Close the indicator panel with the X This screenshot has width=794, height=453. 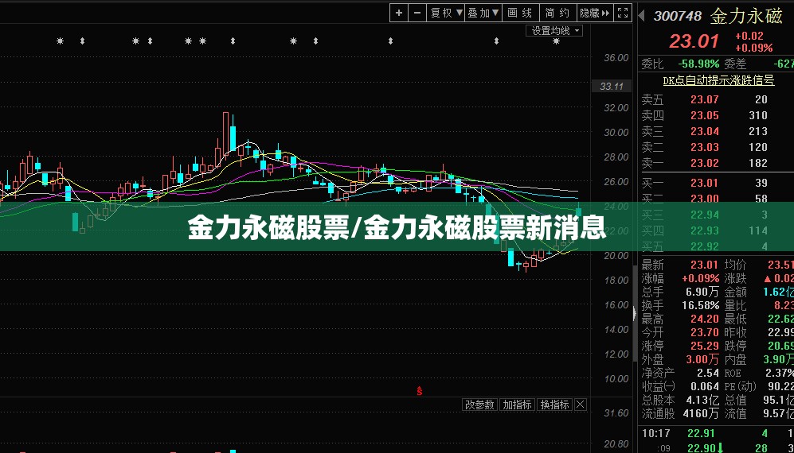click(x=581, y=405)
